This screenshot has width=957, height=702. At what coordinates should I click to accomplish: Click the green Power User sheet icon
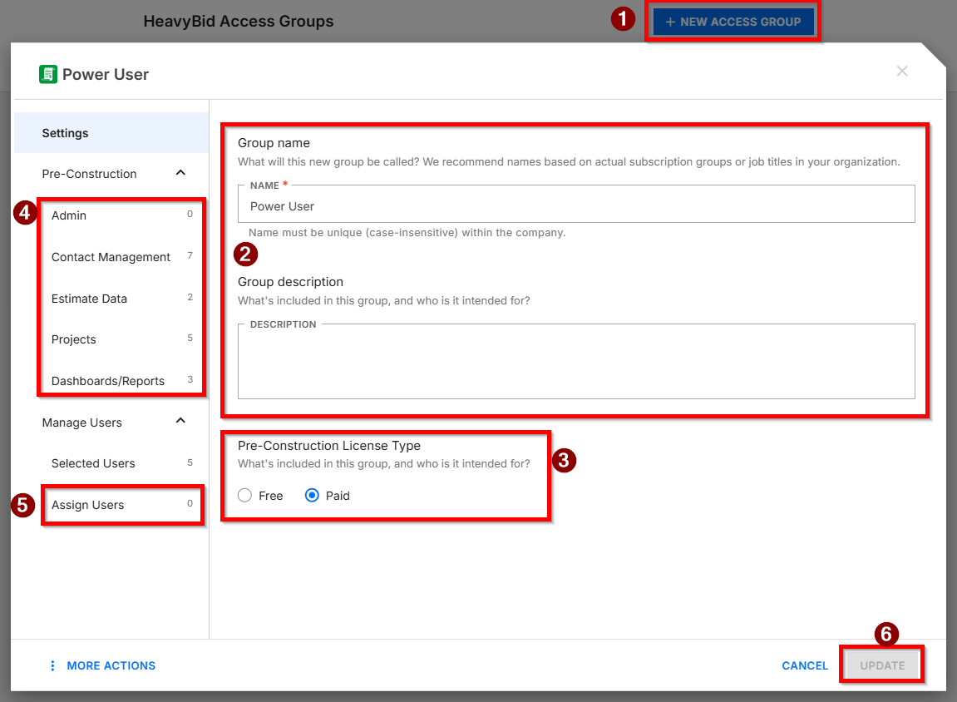tap(48, 75)
